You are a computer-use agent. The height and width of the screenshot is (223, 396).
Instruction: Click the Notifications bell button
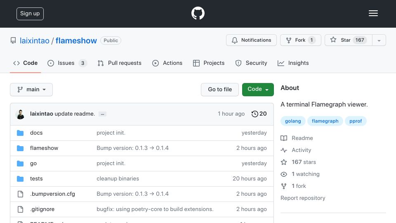click(x=251, y=40)
